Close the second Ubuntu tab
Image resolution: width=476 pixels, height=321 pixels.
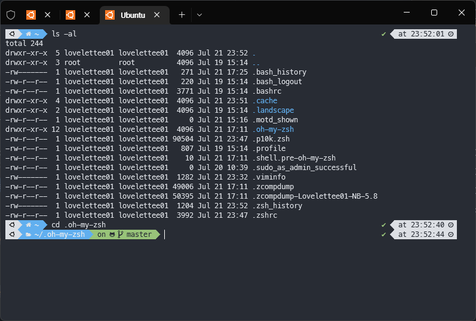(87, 15)
